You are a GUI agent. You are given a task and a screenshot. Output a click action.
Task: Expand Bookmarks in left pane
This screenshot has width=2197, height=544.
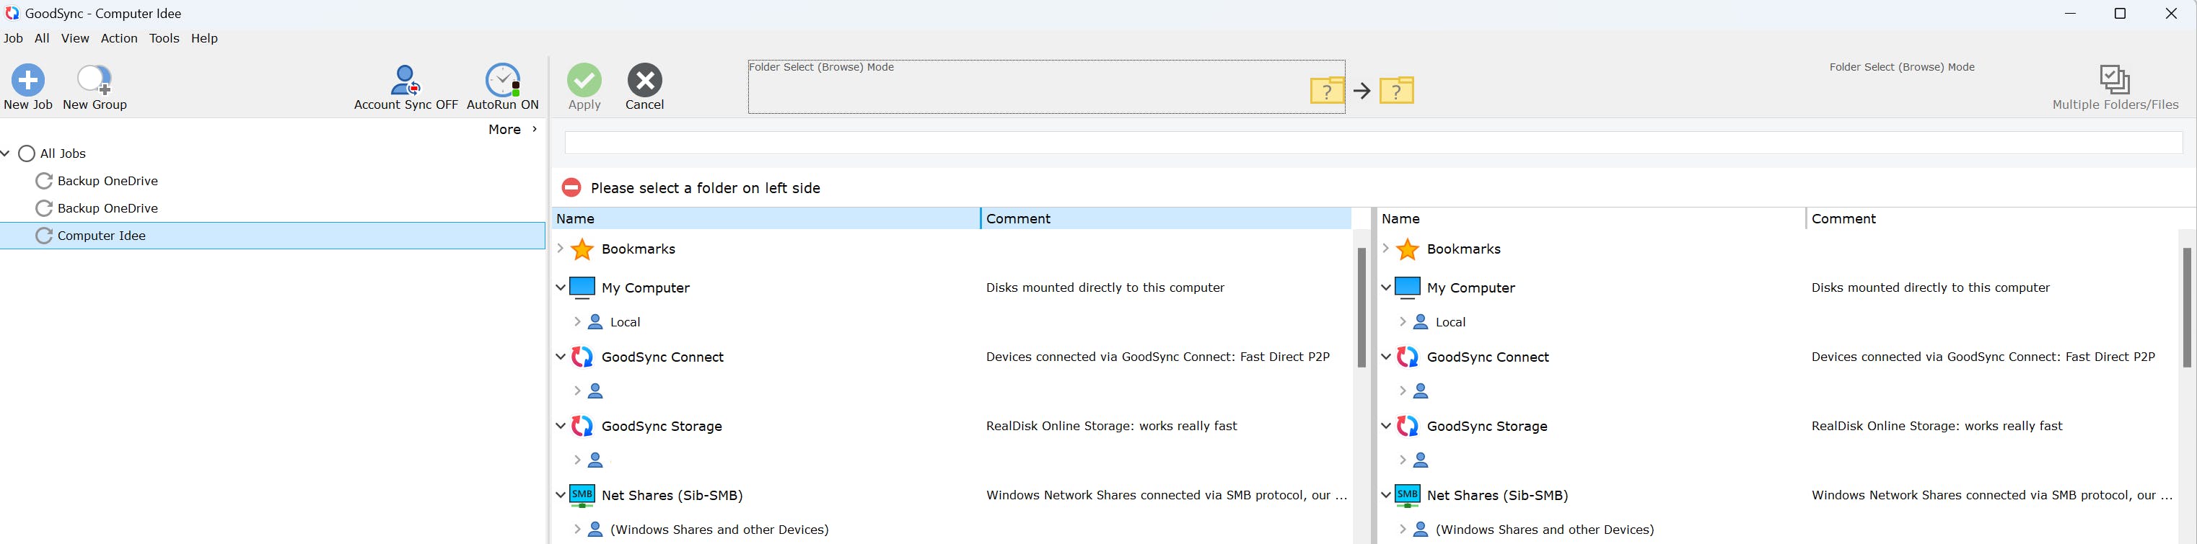pyautogui.click(x=561, y=249)
